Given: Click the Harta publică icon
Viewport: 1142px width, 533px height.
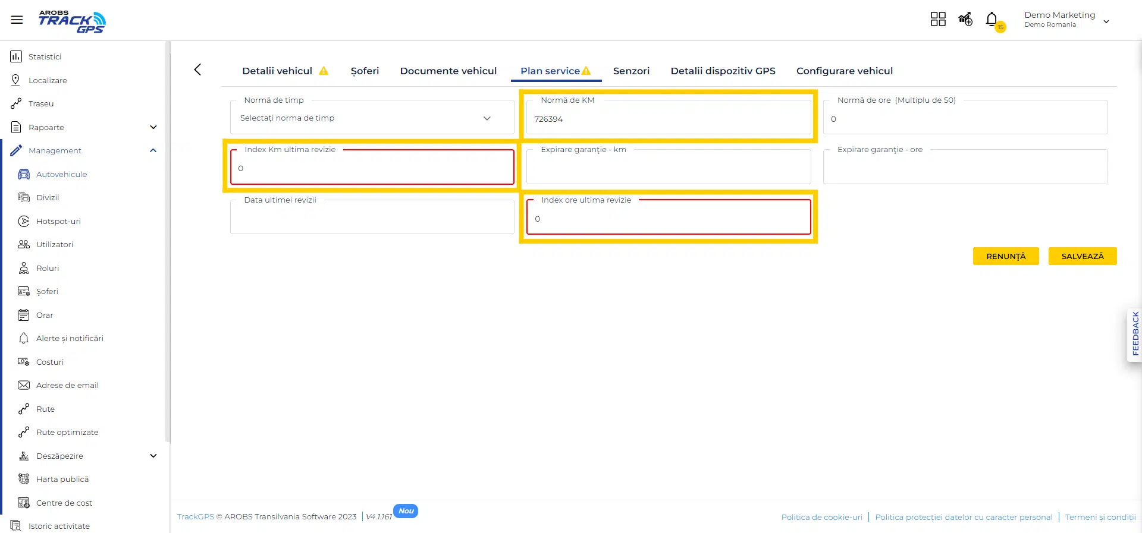Looking at the screenshot, I should (24, 479).
